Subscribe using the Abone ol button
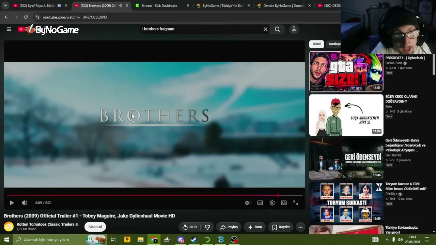 coord(95,227)
